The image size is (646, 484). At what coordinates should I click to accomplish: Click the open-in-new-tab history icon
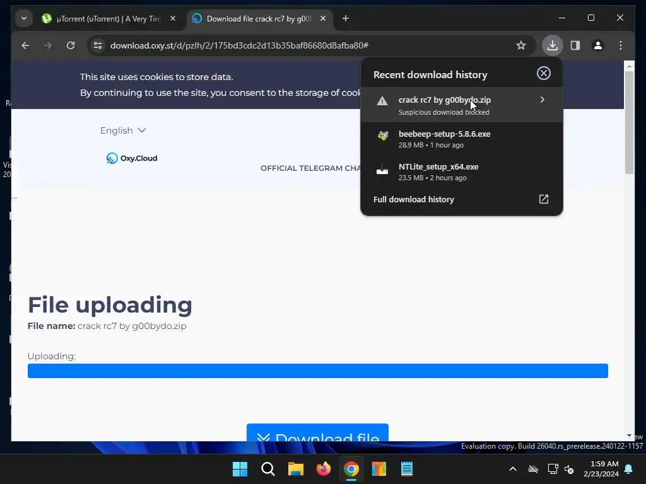pyautogui.click(x=544, y=199)
